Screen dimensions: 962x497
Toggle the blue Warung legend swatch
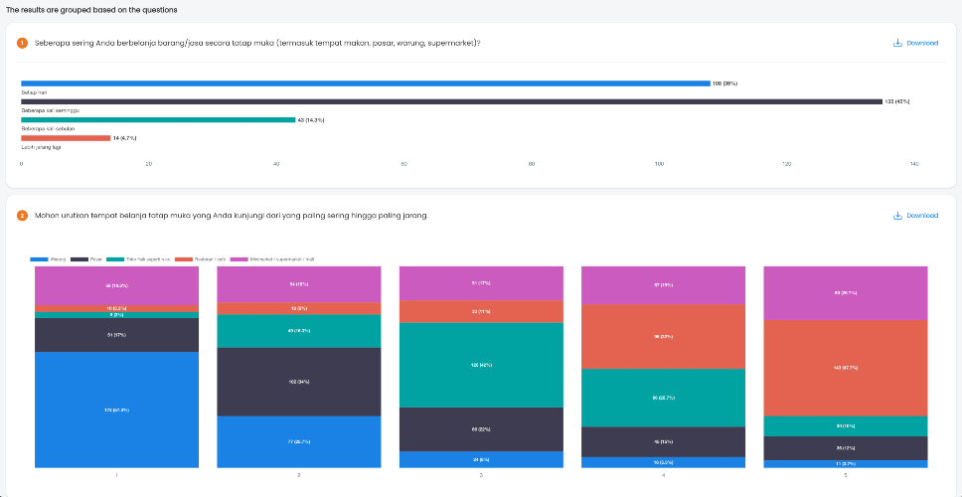pos(39,259)
